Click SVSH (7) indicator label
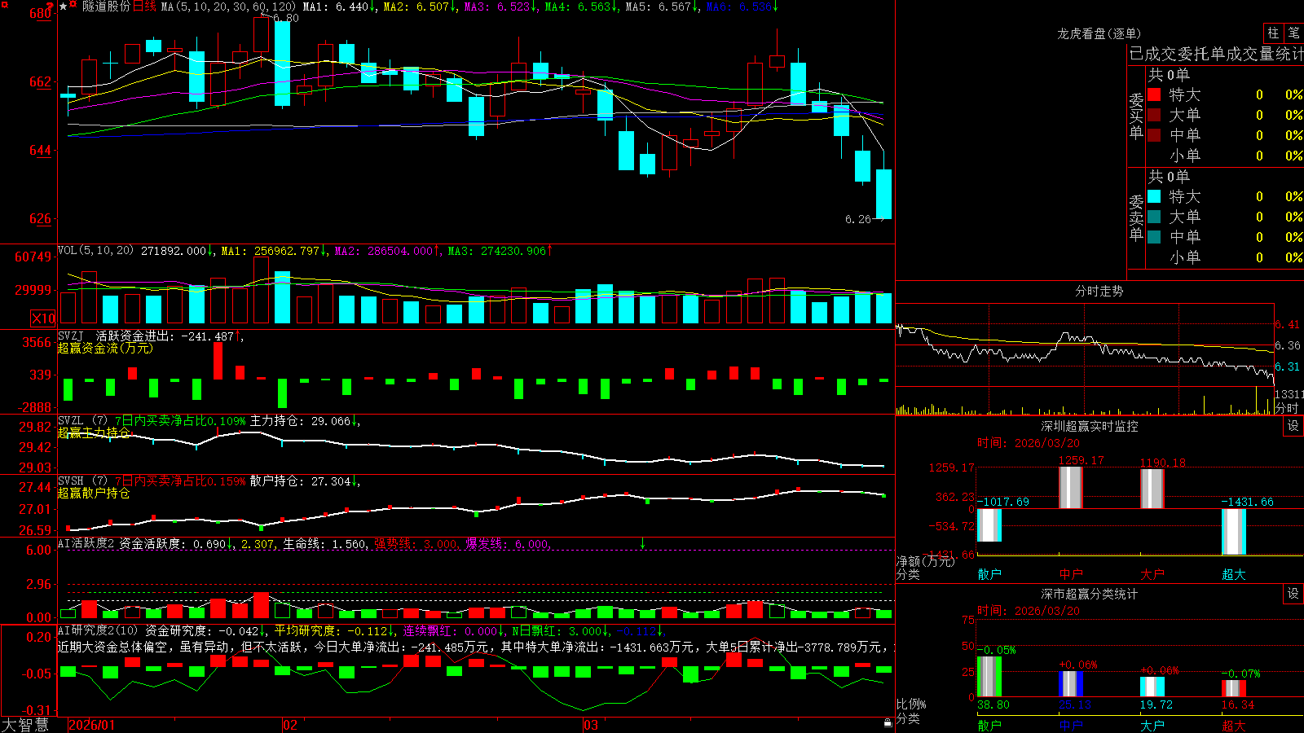Image resolution: width=1304 pixels, height=733 pixels. click(83, 481)
